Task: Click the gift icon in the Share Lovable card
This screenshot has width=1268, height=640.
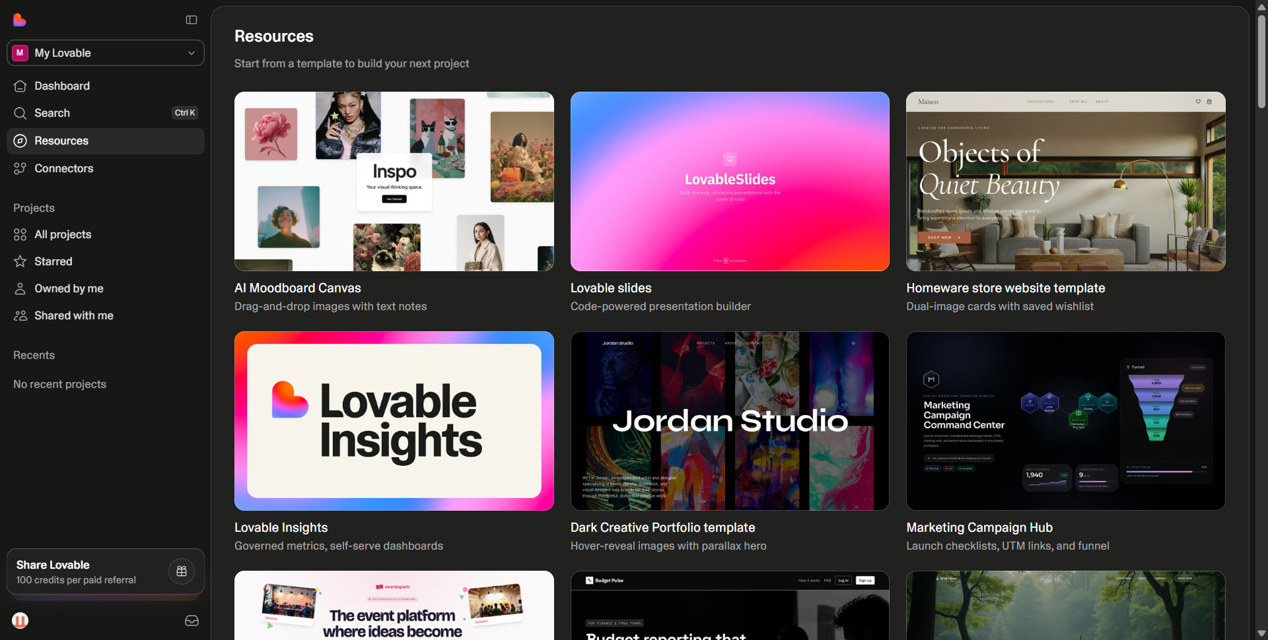Action: (182, 571)
